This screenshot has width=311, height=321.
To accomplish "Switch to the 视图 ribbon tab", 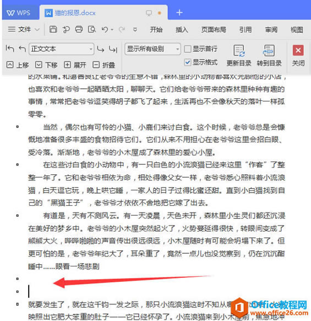I will click(297, 30).
